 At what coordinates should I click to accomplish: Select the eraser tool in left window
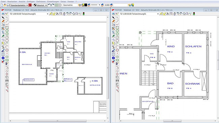(3, 61)
